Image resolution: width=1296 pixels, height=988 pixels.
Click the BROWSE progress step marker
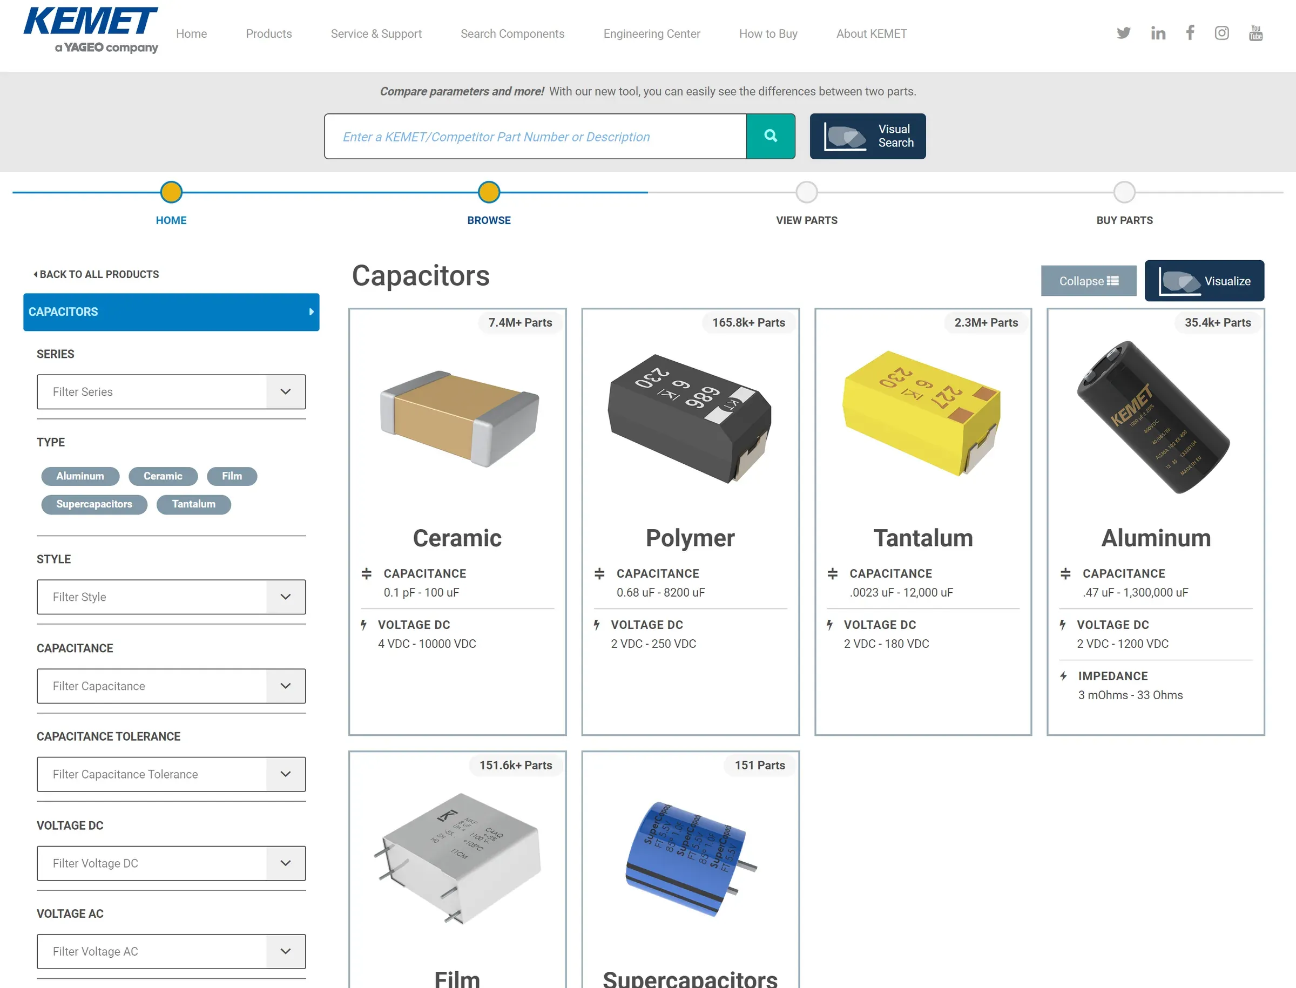(x=489, y=192)
